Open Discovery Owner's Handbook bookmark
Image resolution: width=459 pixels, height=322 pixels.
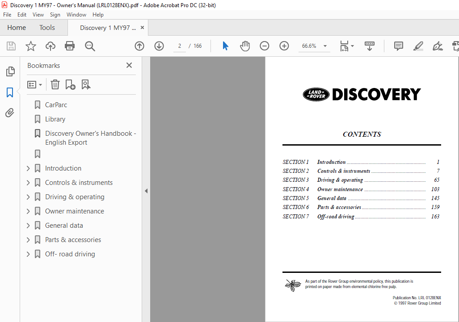90,138
